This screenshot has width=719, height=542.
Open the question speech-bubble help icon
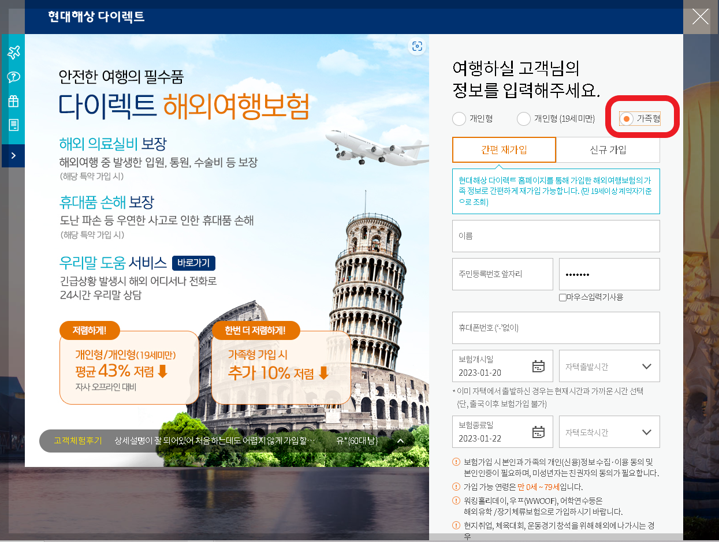13,77
